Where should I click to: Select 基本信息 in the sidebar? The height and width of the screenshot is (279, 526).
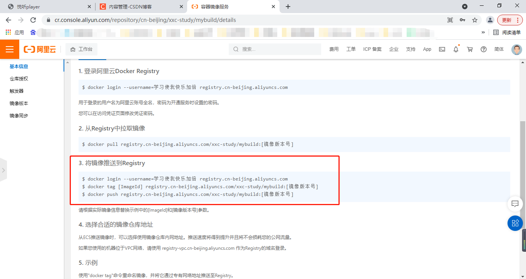(19, 67)
